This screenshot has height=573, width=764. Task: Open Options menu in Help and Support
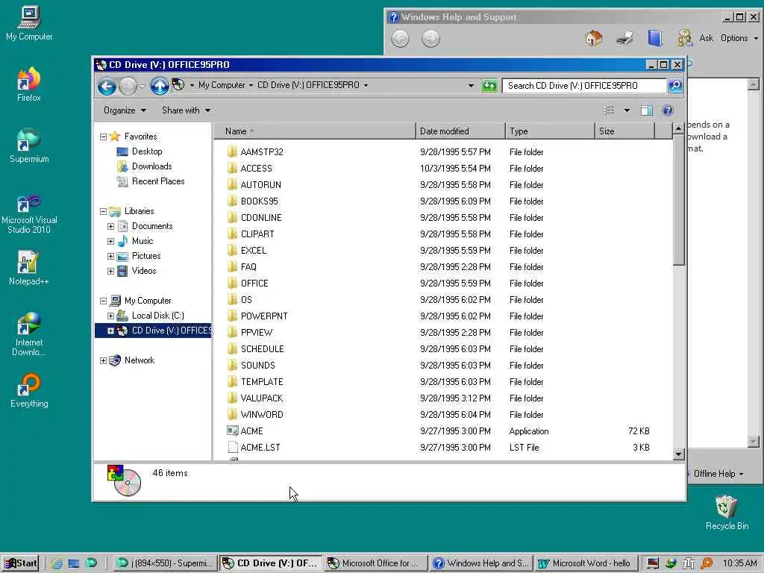tap(739, 38)
